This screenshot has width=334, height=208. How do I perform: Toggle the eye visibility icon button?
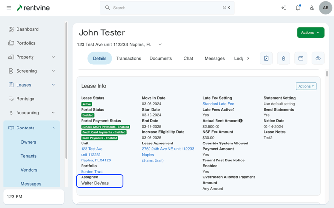[318, 58]
